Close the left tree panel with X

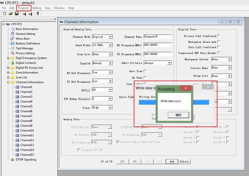click(55, 19)
